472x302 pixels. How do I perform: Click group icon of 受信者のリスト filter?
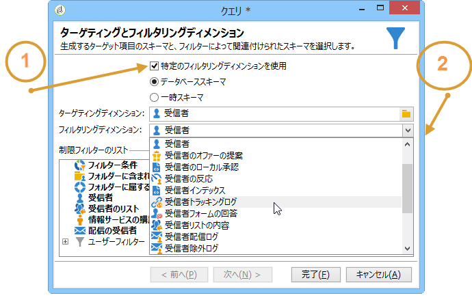tap(80, 209)
